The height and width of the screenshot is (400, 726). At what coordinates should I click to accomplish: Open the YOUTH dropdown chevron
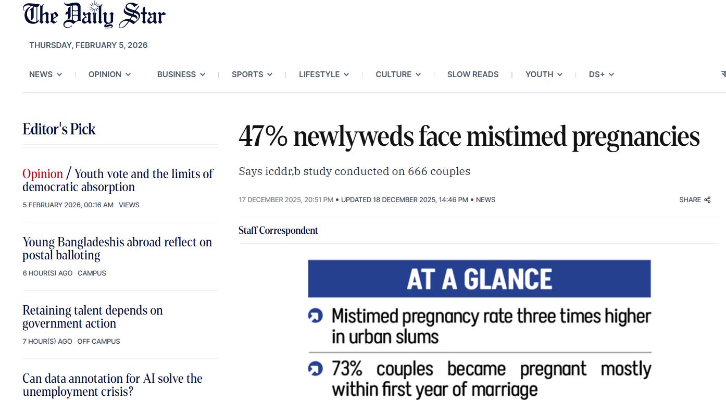[x=560, y=74]
